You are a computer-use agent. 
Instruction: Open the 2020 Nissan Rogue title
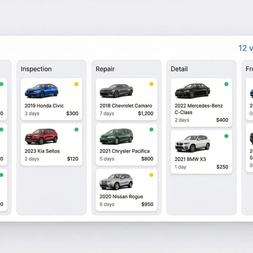point(121,196)
